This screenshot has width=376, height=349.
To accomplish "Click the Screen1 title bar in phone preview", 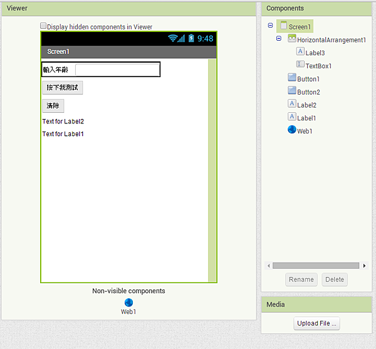I will click(x=128, y=52).
